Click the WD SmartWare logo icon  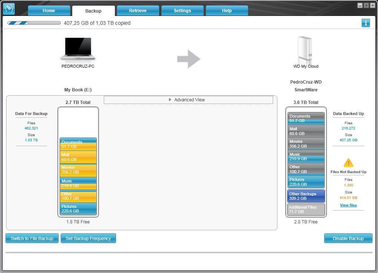point(9,9)
